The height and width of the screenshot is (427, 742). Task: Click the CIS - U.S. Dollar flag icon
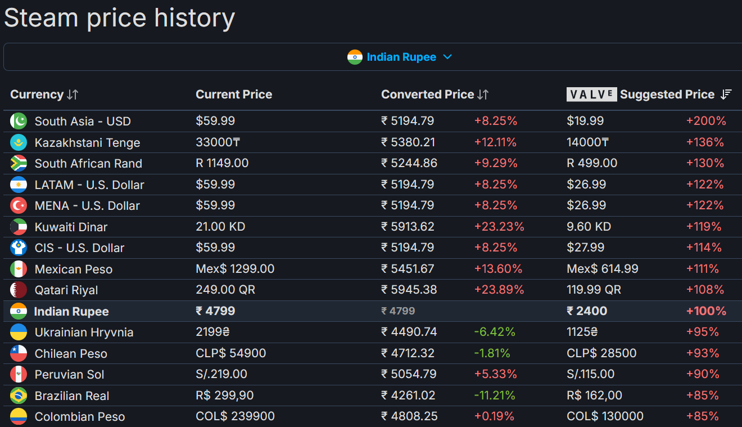point(19,248)
